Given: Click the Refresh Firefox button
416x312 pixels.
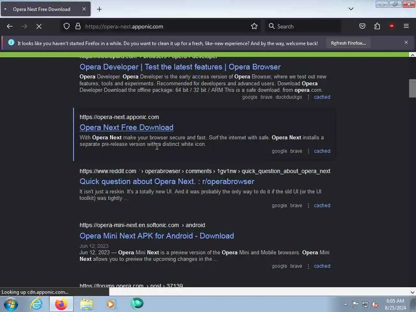Looking at the screenshot, I should click(x=348, y=43).
